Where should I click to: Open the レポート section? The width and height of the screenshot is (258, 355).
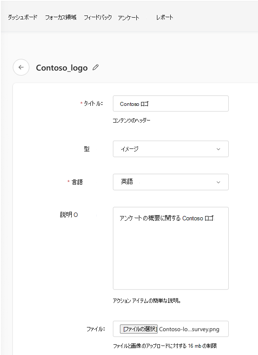pyautogui.click(x=164, y=17)
